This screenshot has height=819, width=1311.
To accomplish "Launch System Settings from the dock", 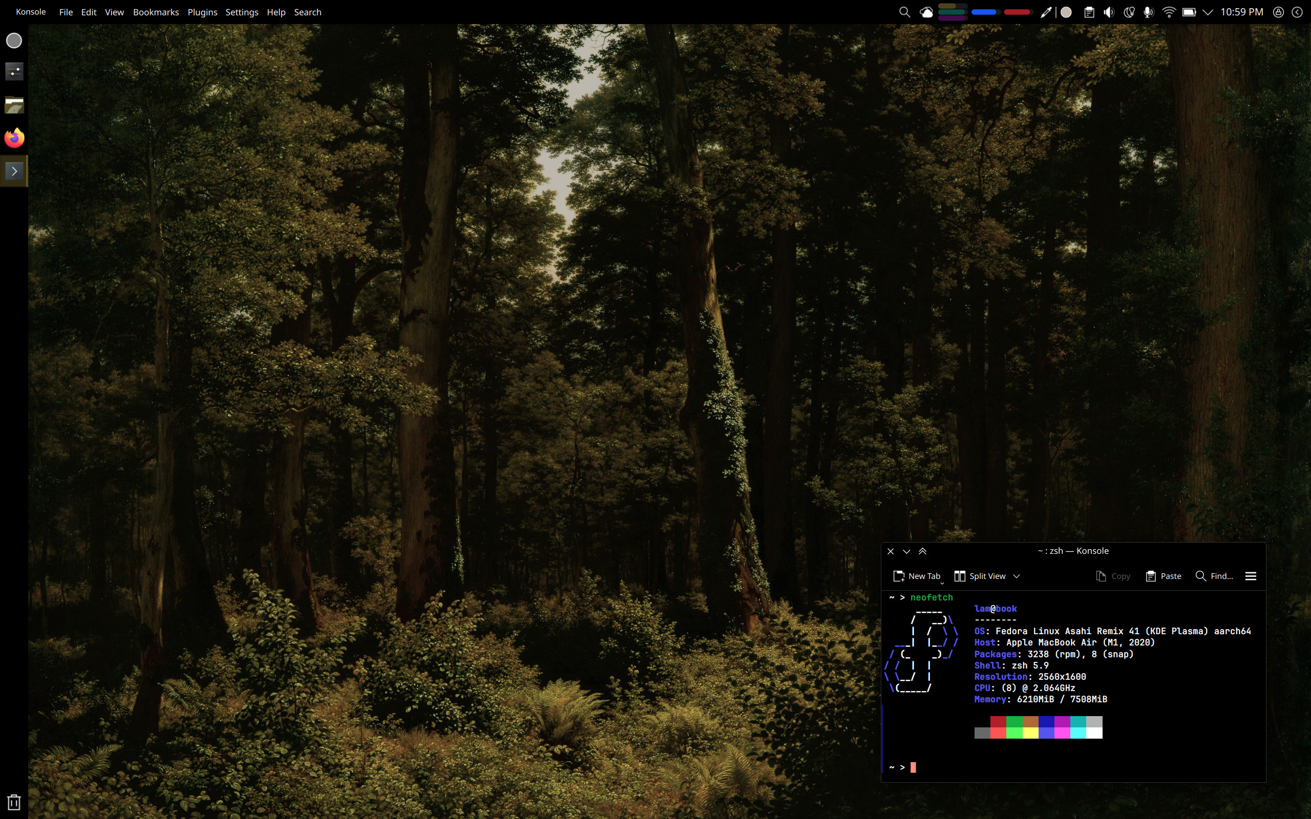I will (14, 72).
